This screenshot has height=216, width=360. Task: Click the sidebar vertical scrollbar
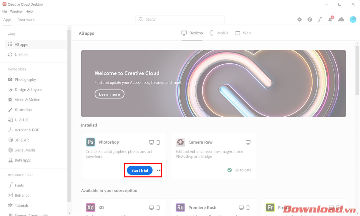click(69, 117)
